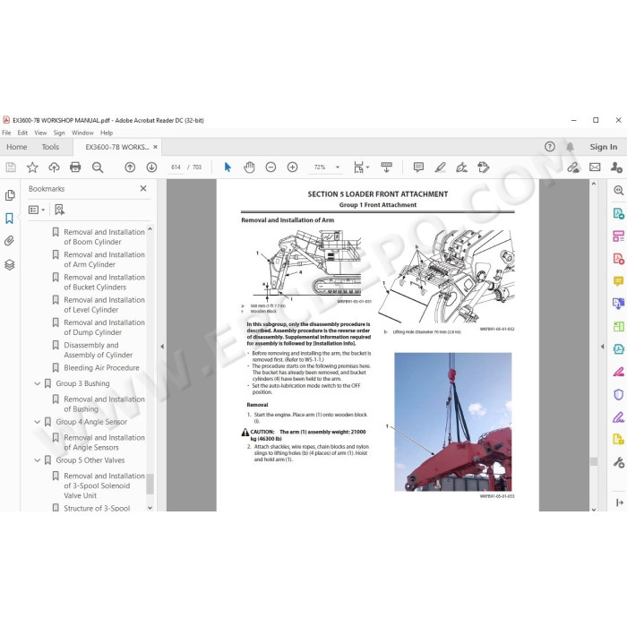The image size is (627, 627).
Task: Click bookmarks list scroll down arrow
Action: (x=150, y=508)
